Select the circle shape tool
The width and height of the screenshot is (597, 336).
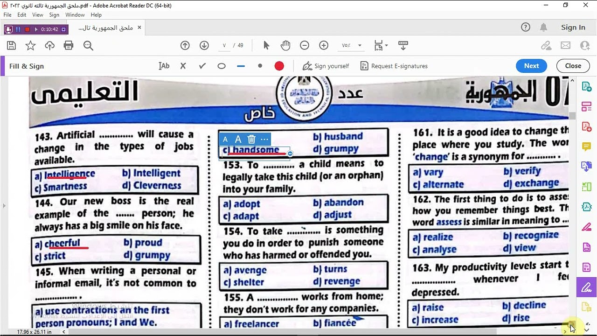222,66
